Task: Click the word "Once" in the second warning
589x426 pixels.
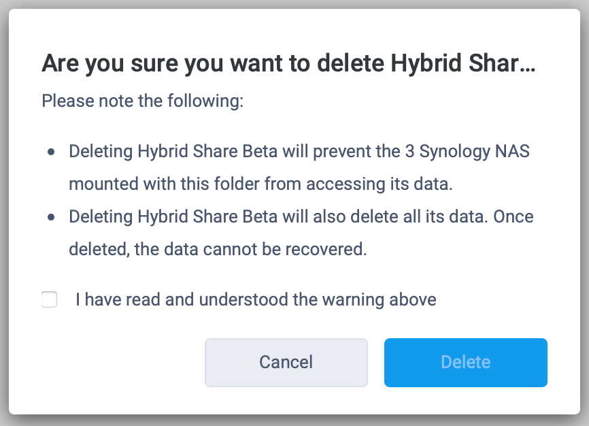Action: (x=514, y=216)
